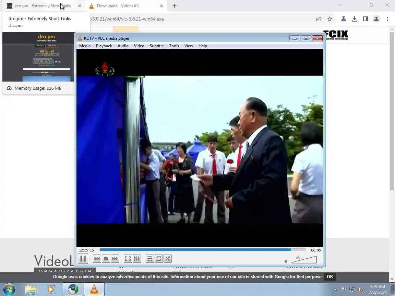This screenshot has height=296, width=395.
Task: Toggle the VLC playlist view
Action: coord(149,259)
